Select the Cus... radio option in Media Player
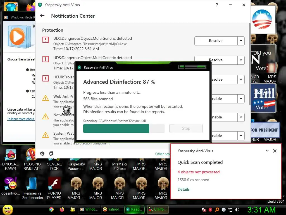Viewport: 286px width, 215px height. click(x=28, y=91)
